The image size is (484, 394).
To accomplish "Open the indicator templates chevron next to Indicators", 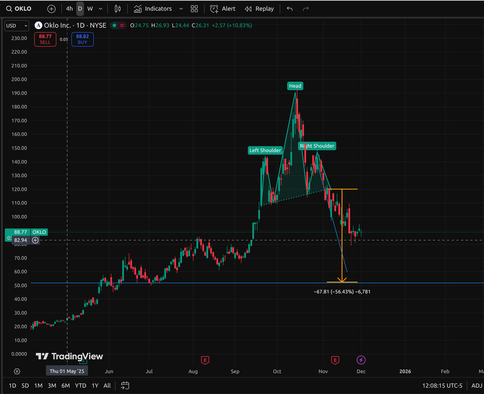I will point(181,8).
